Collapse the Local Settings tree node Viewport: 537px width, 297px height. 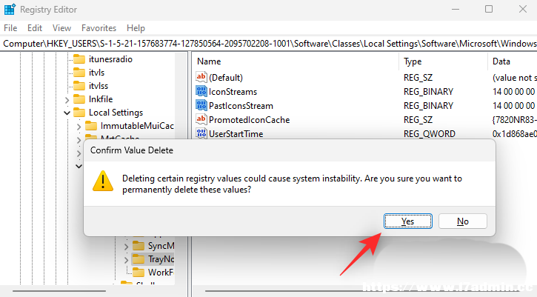point(67,113)
